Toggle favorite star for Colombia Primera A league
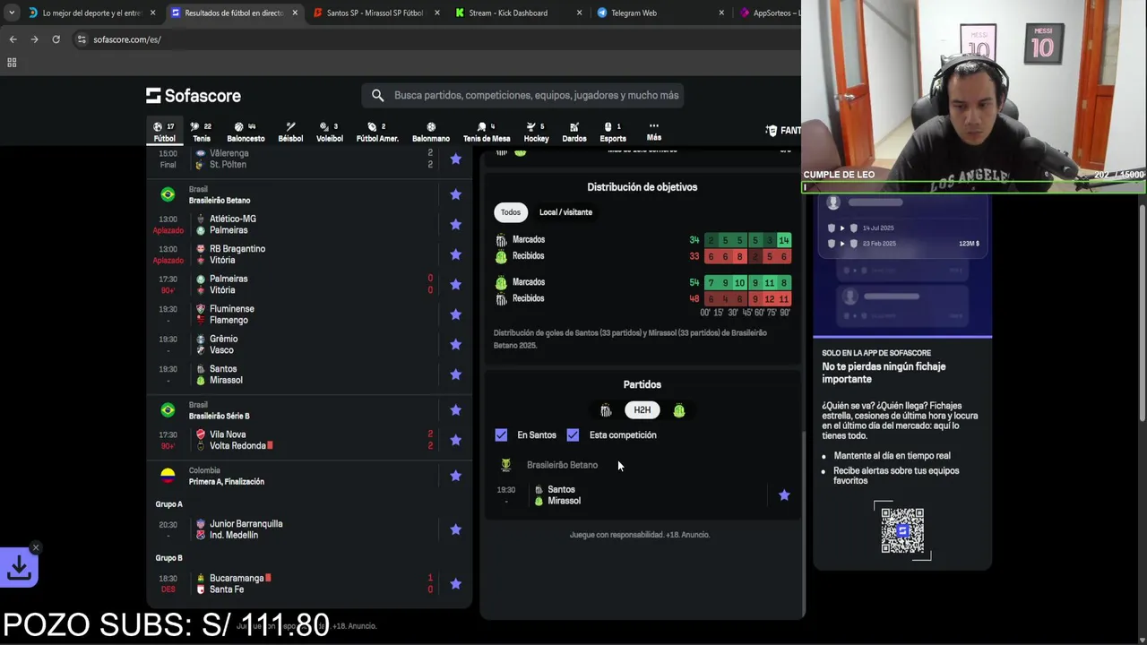 455,476
